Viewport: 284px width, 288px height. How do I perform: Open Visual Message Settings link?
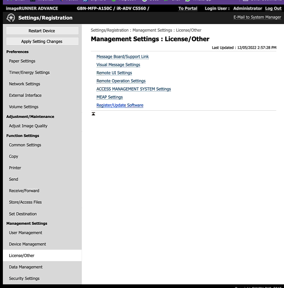coord(118,65)
